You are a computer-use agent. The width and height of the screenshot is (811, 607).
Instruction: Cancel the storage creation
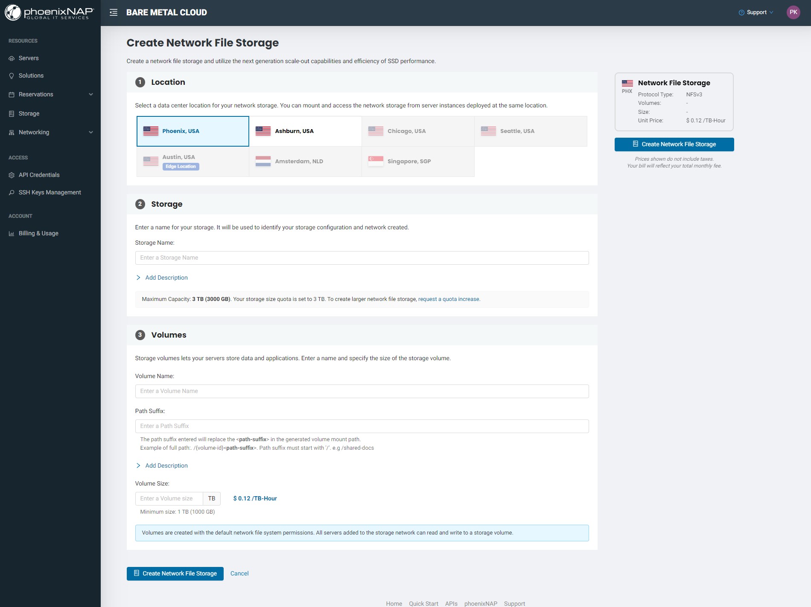[x=239, y=574]
